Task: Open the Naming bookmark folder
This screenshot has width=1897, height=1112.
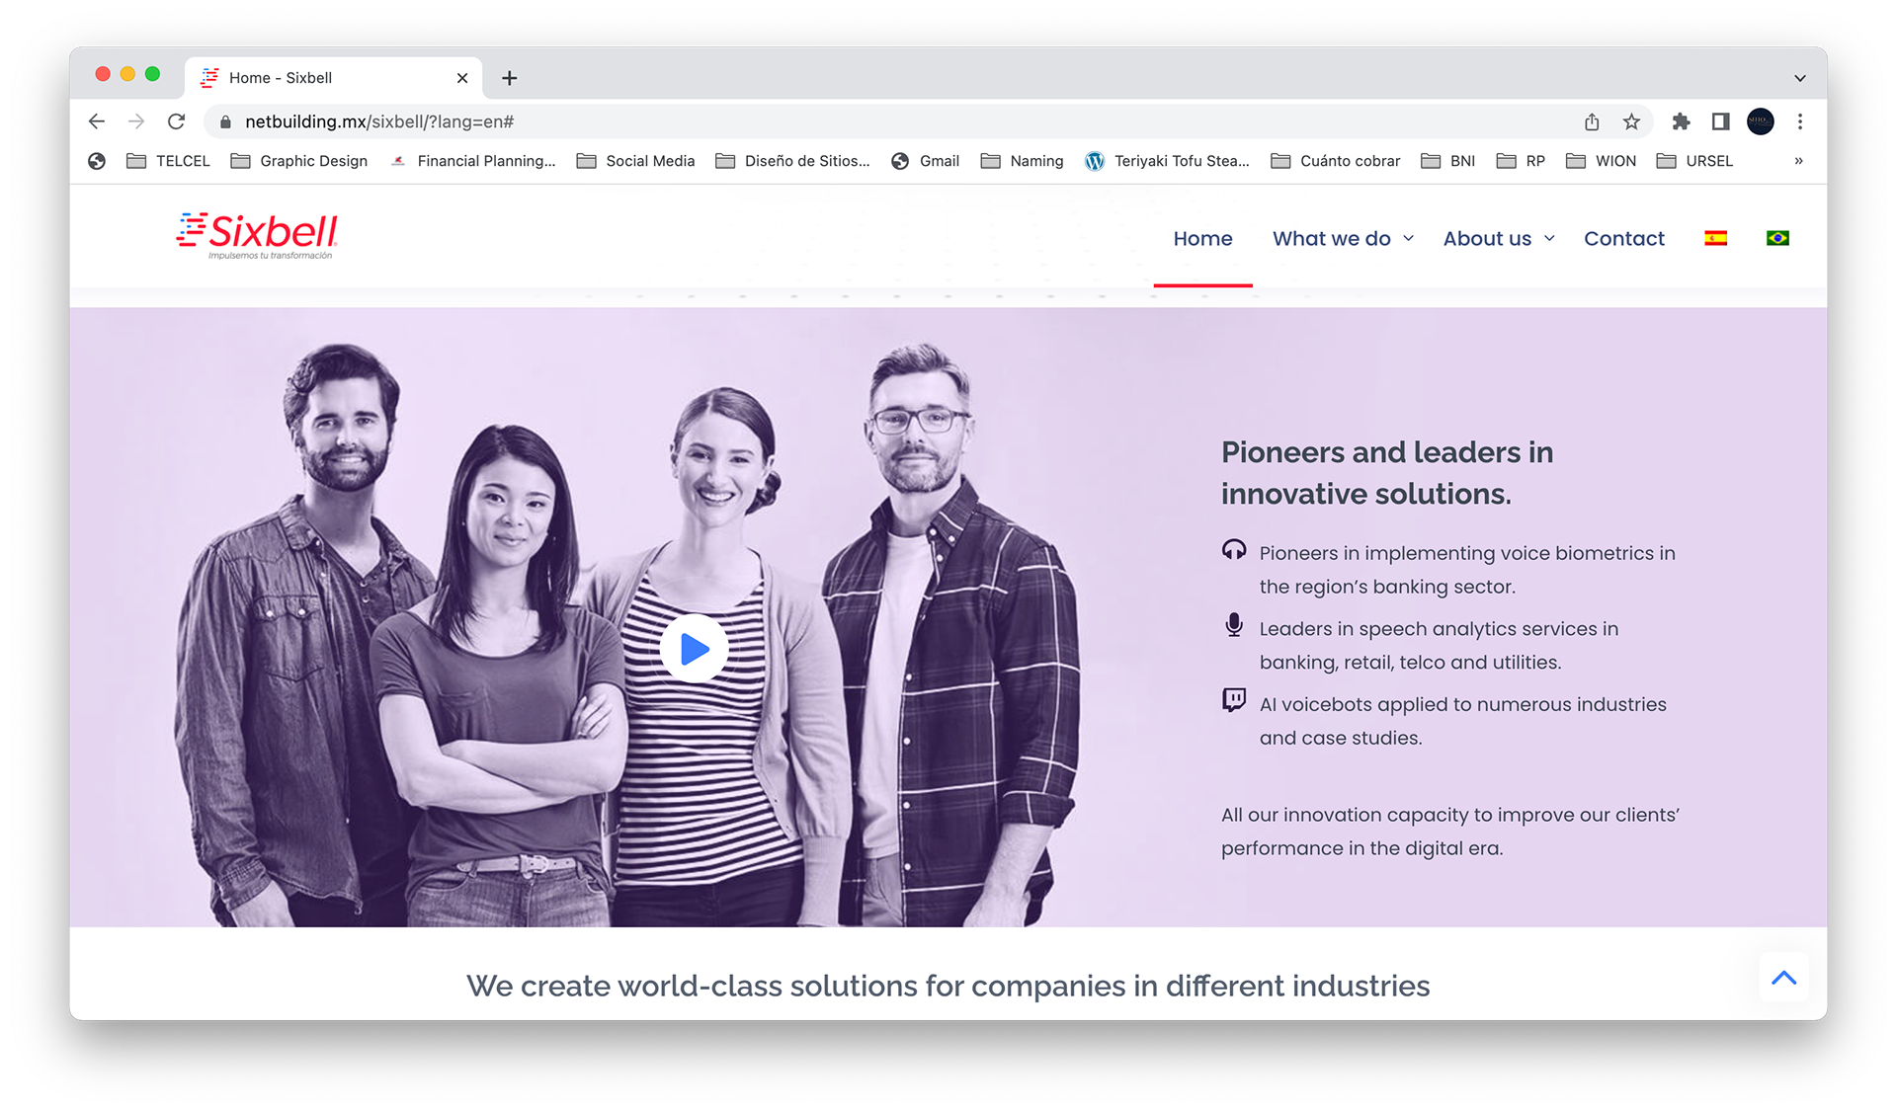Action: (1023, 161)
